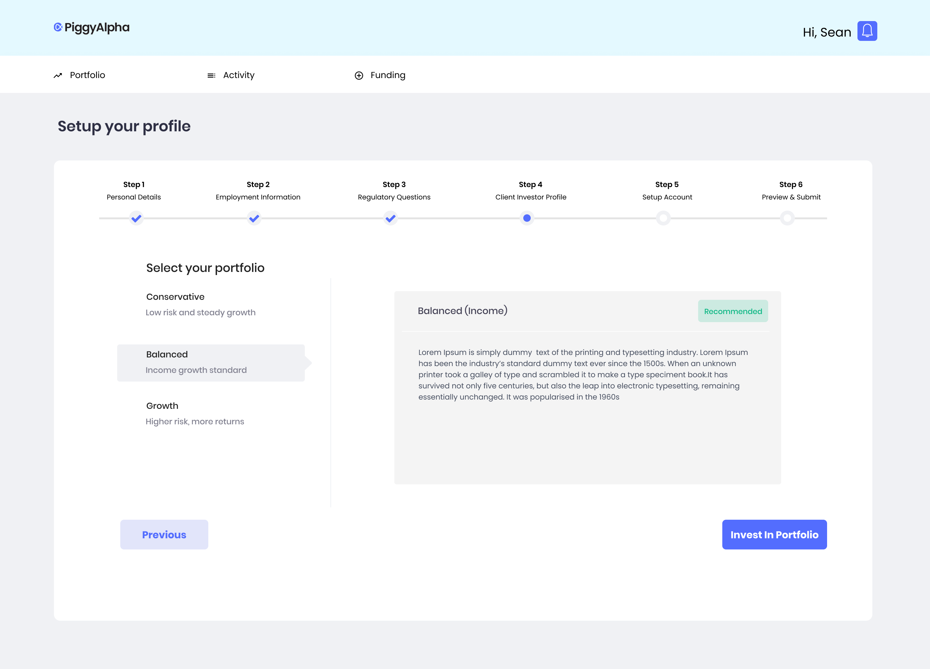Screen dimensions: 930x669
Task: Click the Activity list icon
Action: point(211,75)
